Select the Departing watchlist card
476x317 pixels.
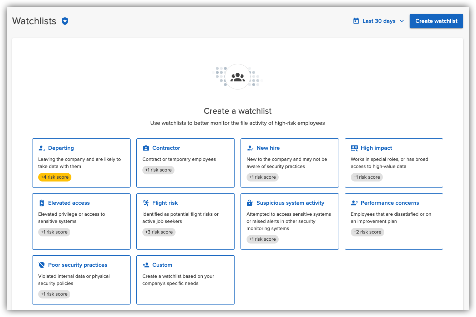pyautogui.click(x=81, y=163)
